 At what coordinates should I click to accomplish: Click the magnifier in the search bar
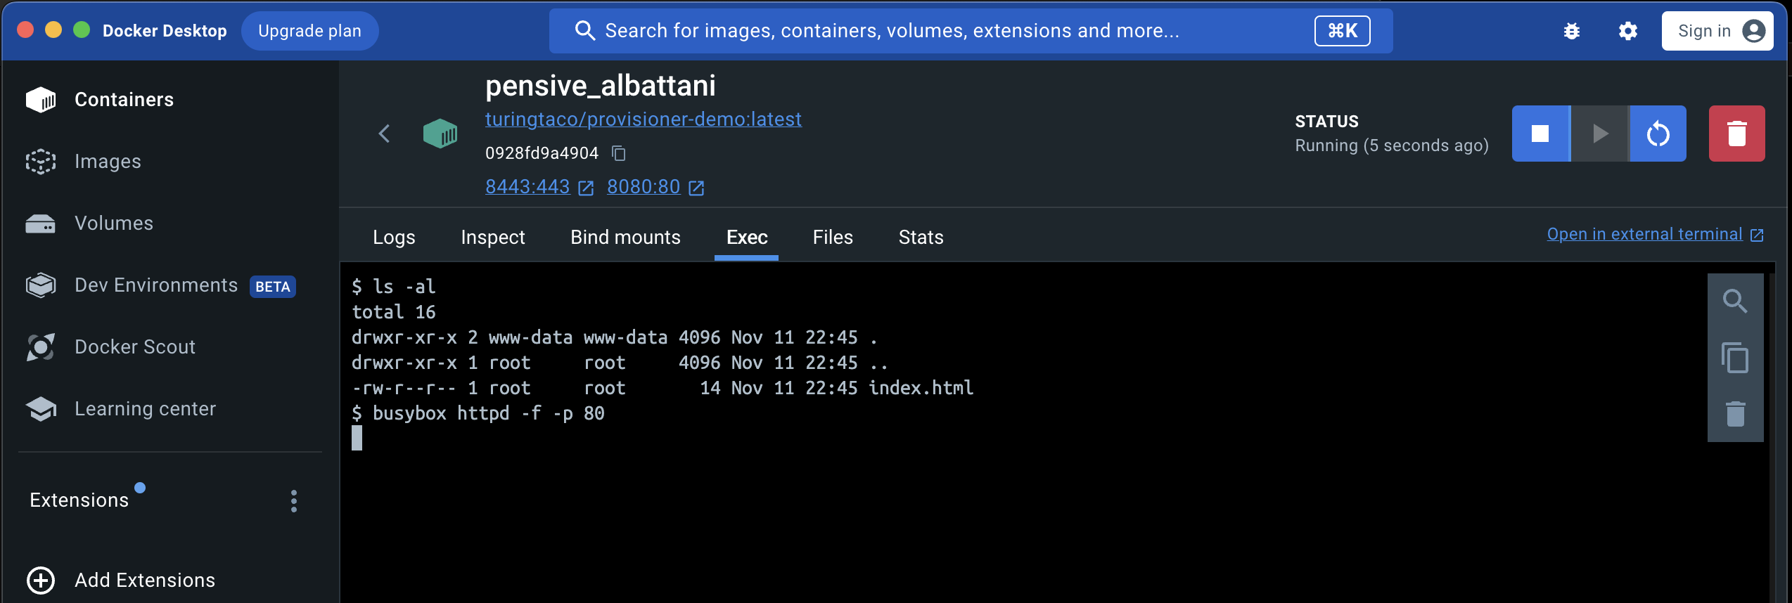[585, 30]
